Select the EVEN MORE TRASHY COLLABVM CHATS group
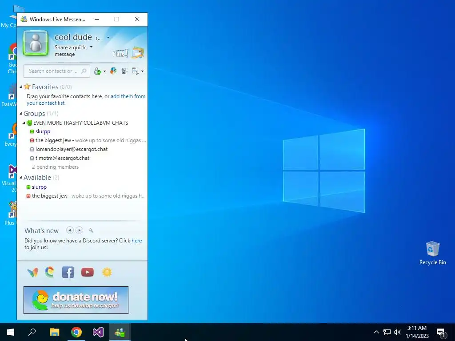Screen dimensions: 455x341 click(x=80, y=123)
